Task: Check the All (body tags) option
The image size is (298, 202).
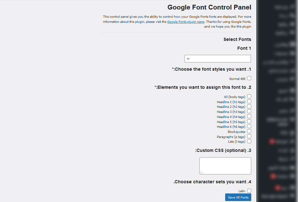Action: point(249,96)
